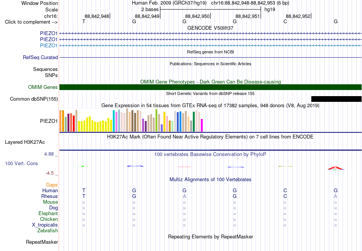This screenshot has width=362, height=251.
Task: Click the T base in complement row
Action: (84, 21)
